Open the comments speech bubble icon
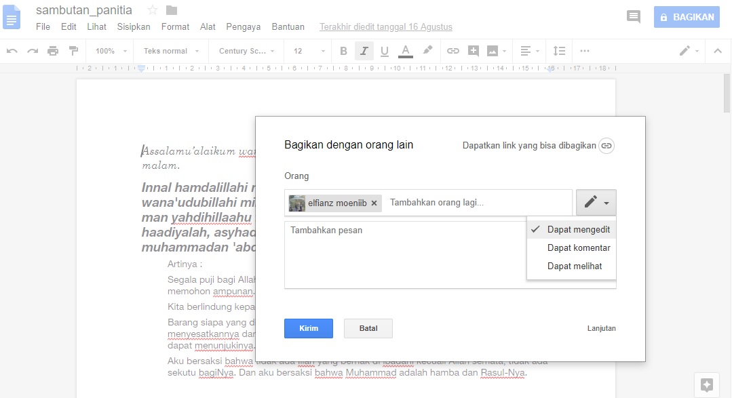The width and height of the screenshot is (732, 398). 634,17
